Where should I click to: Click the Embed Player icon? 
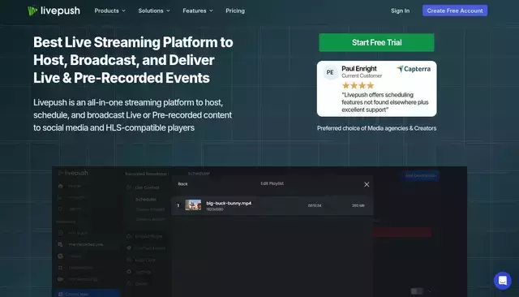pyautogui.click(x=129, y=236)
